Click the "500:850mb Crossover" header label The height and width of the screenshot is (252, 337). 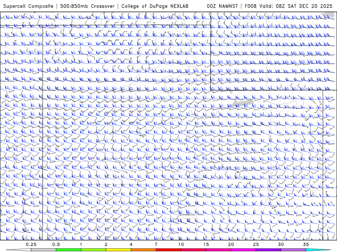point(88,6)
